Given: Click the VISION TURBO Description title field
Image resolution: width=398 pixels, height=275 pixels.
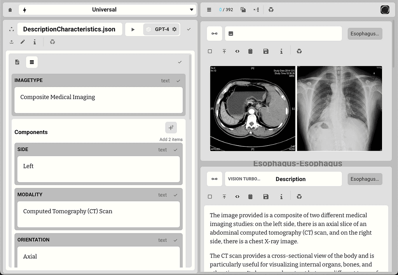Looking at the screenshot, I should click(283, 179).
